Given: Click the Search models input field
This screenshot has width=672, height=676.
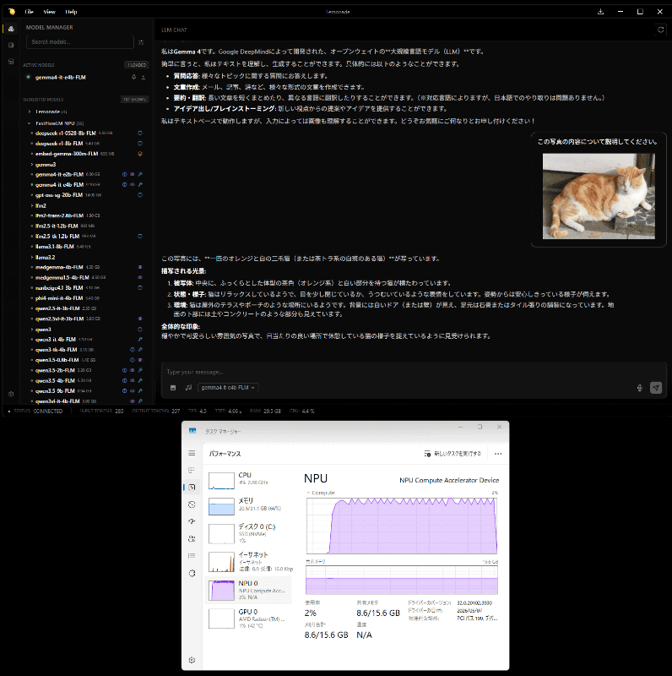Looking at the screenshot, I should click(79, 41).
